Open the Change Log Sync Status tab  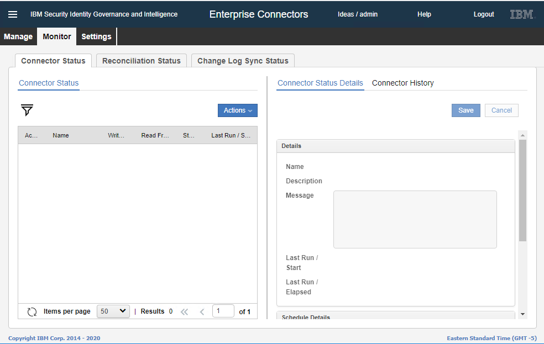pos(242,61)
